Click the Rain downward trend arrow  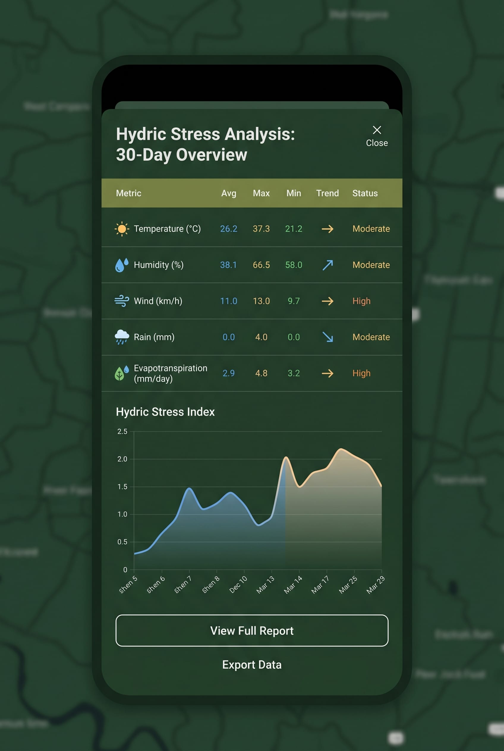click(327, 337)
